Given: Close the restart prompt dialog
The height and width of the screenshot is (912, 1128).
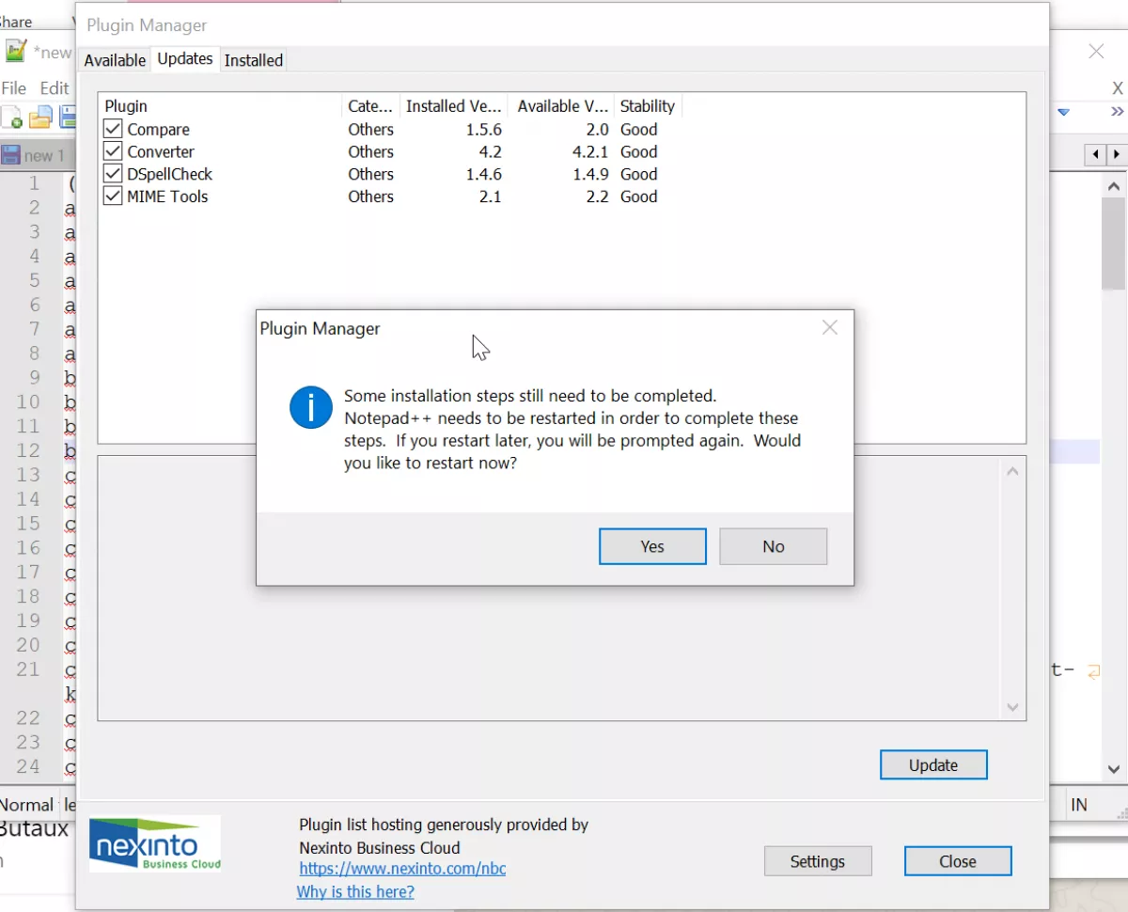Looking at the screenshot, I should pos(829,327).
